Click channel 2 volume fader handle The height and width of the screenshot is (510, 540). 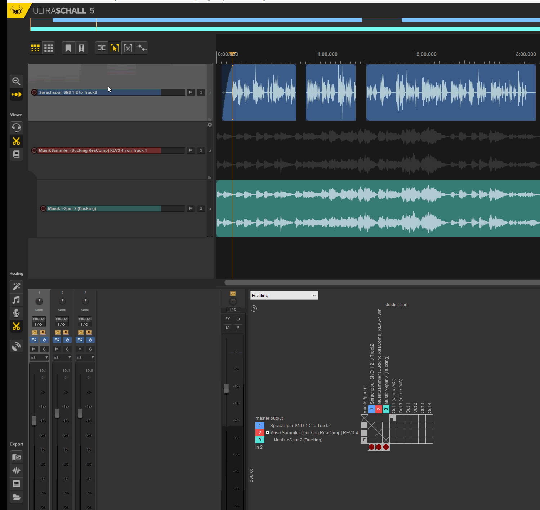57,413
